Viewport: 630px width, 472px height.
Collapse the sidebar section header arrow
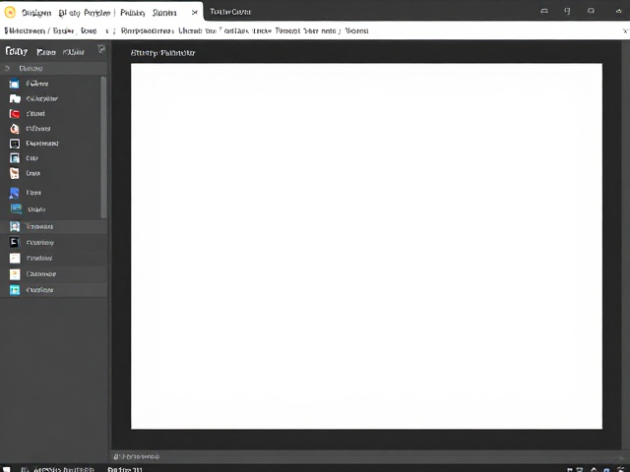7,68
